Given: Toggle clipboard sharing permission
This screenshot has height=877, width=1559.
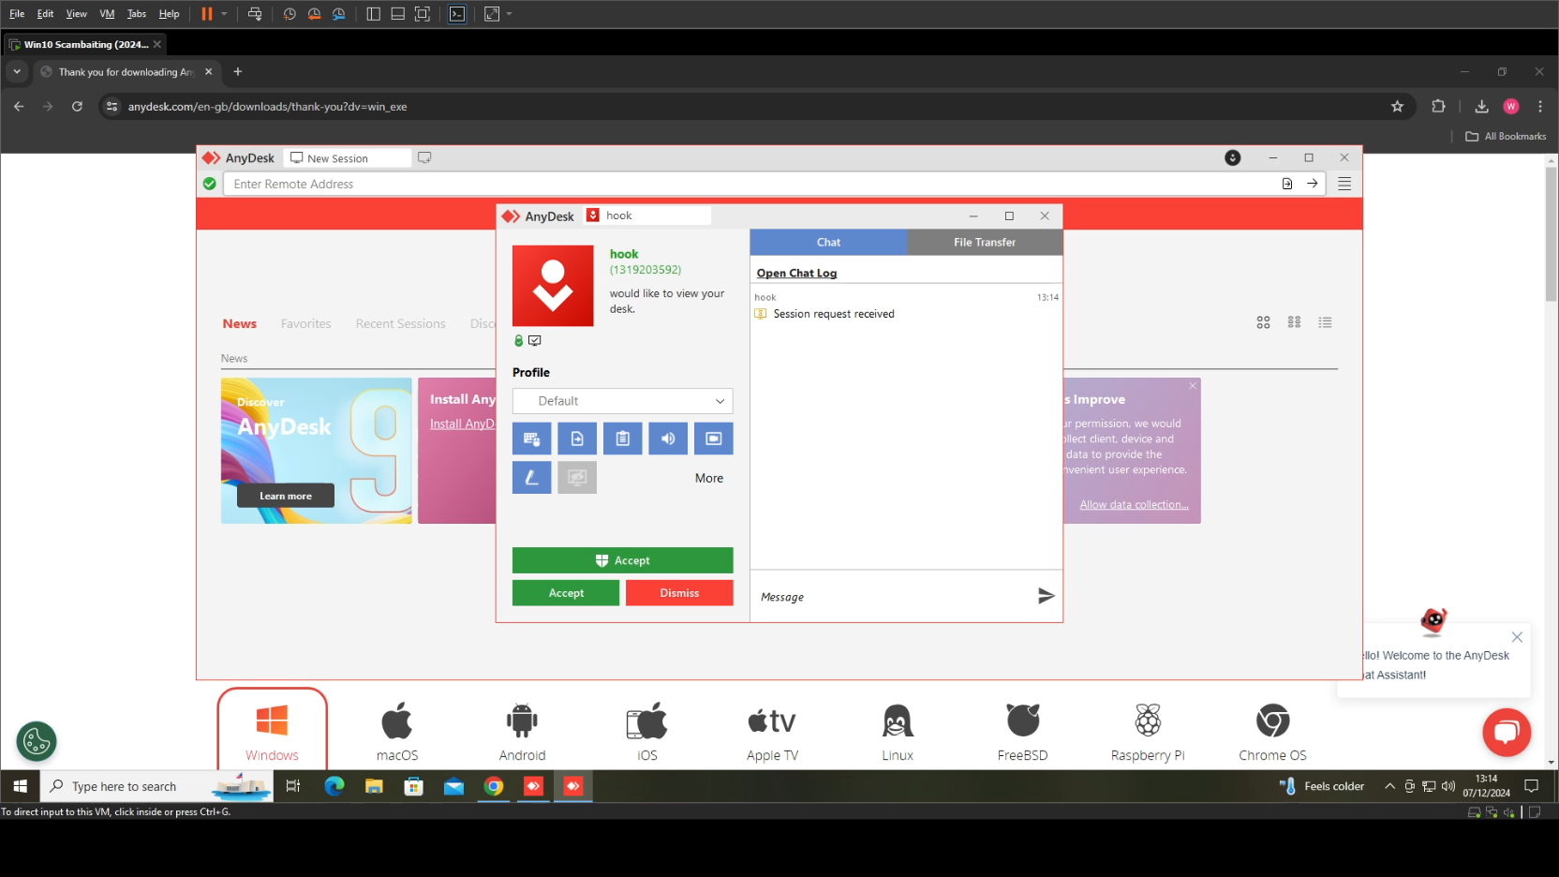Looking at the screenshot, I should pos(623,438).
